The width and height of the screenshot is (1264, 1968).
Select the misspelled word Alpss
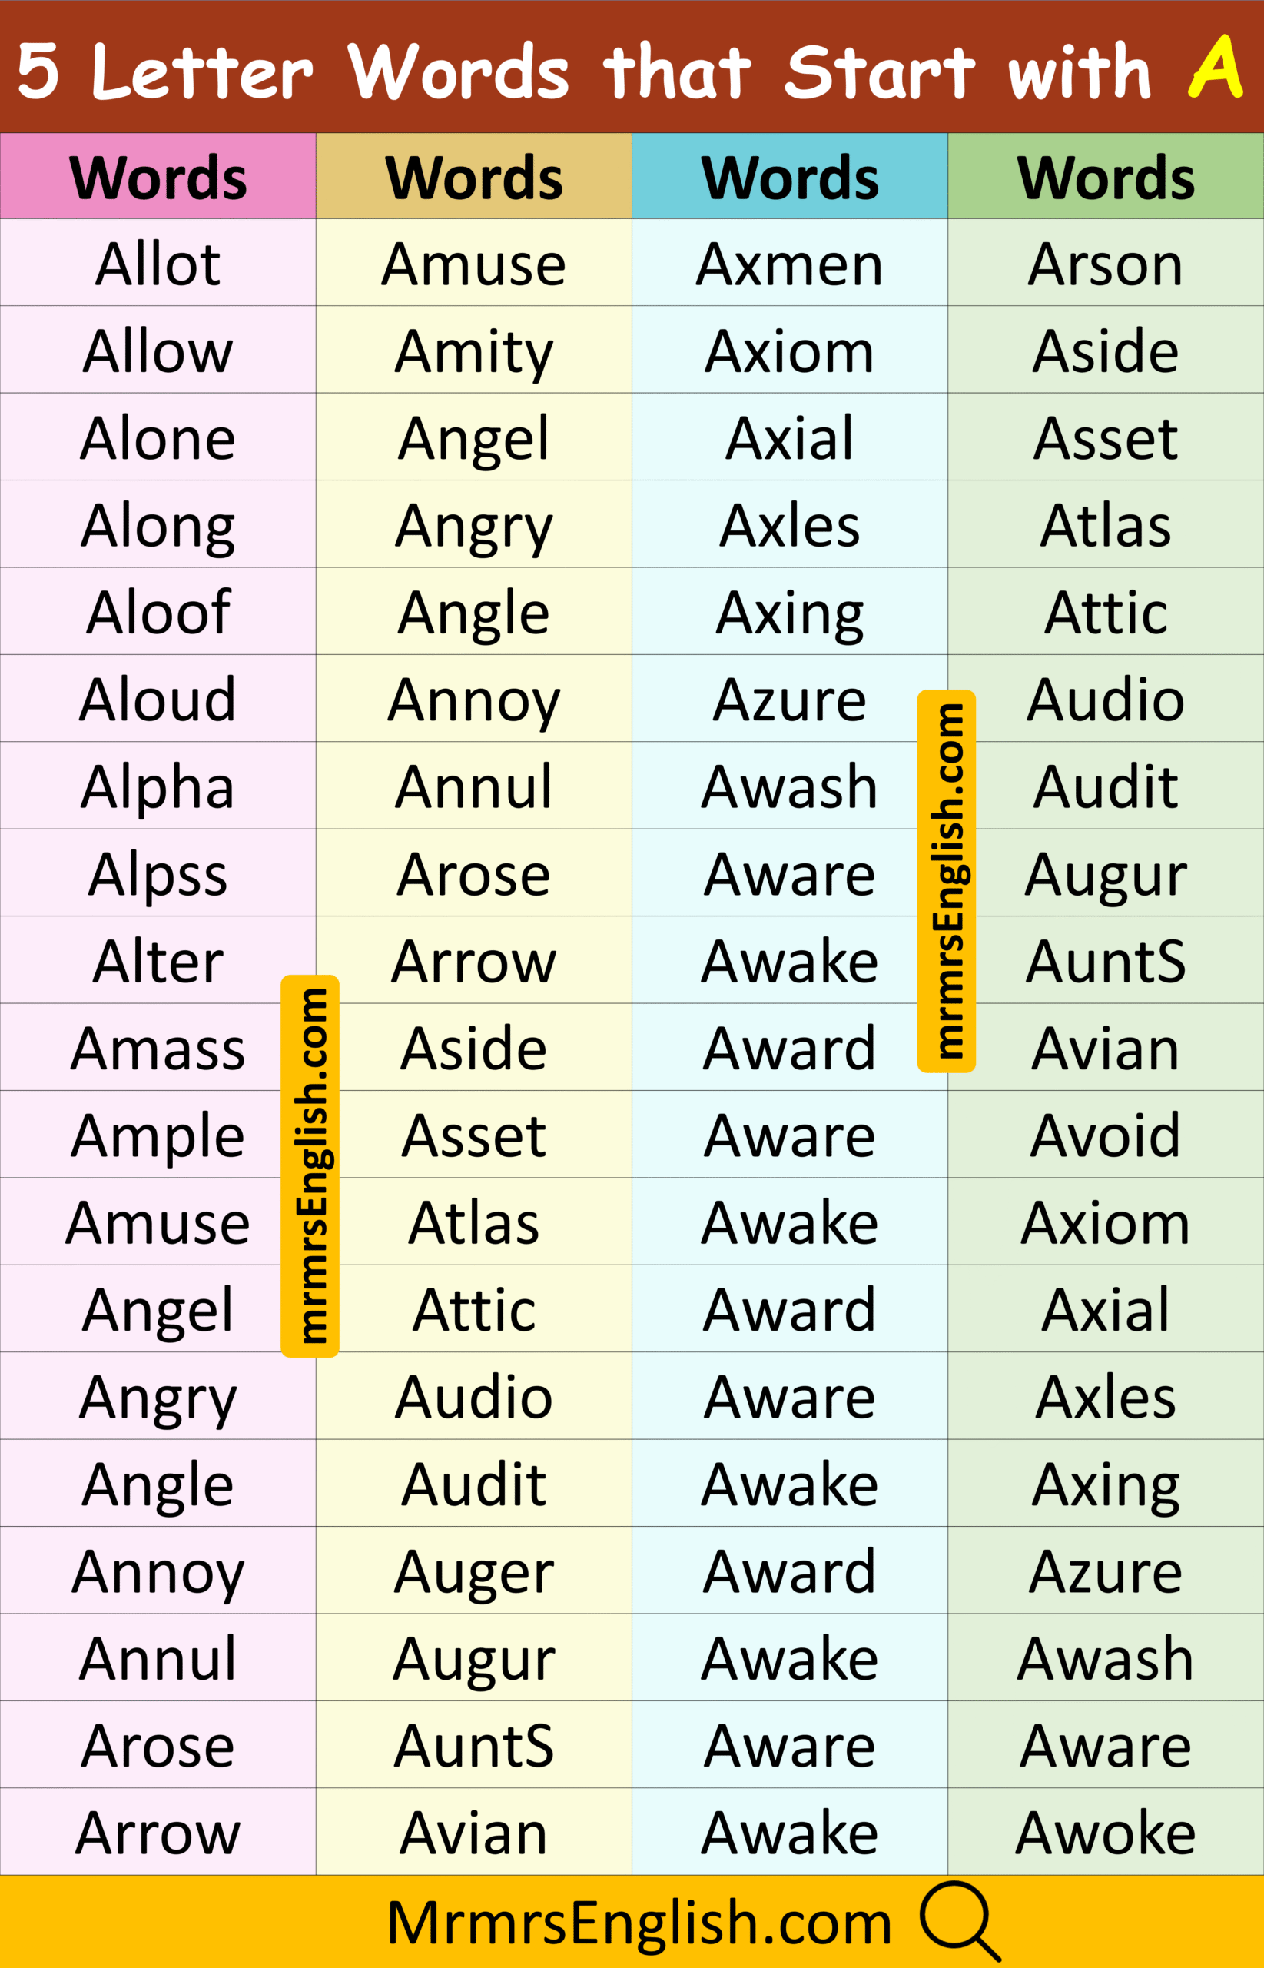(x=158, y=873)
